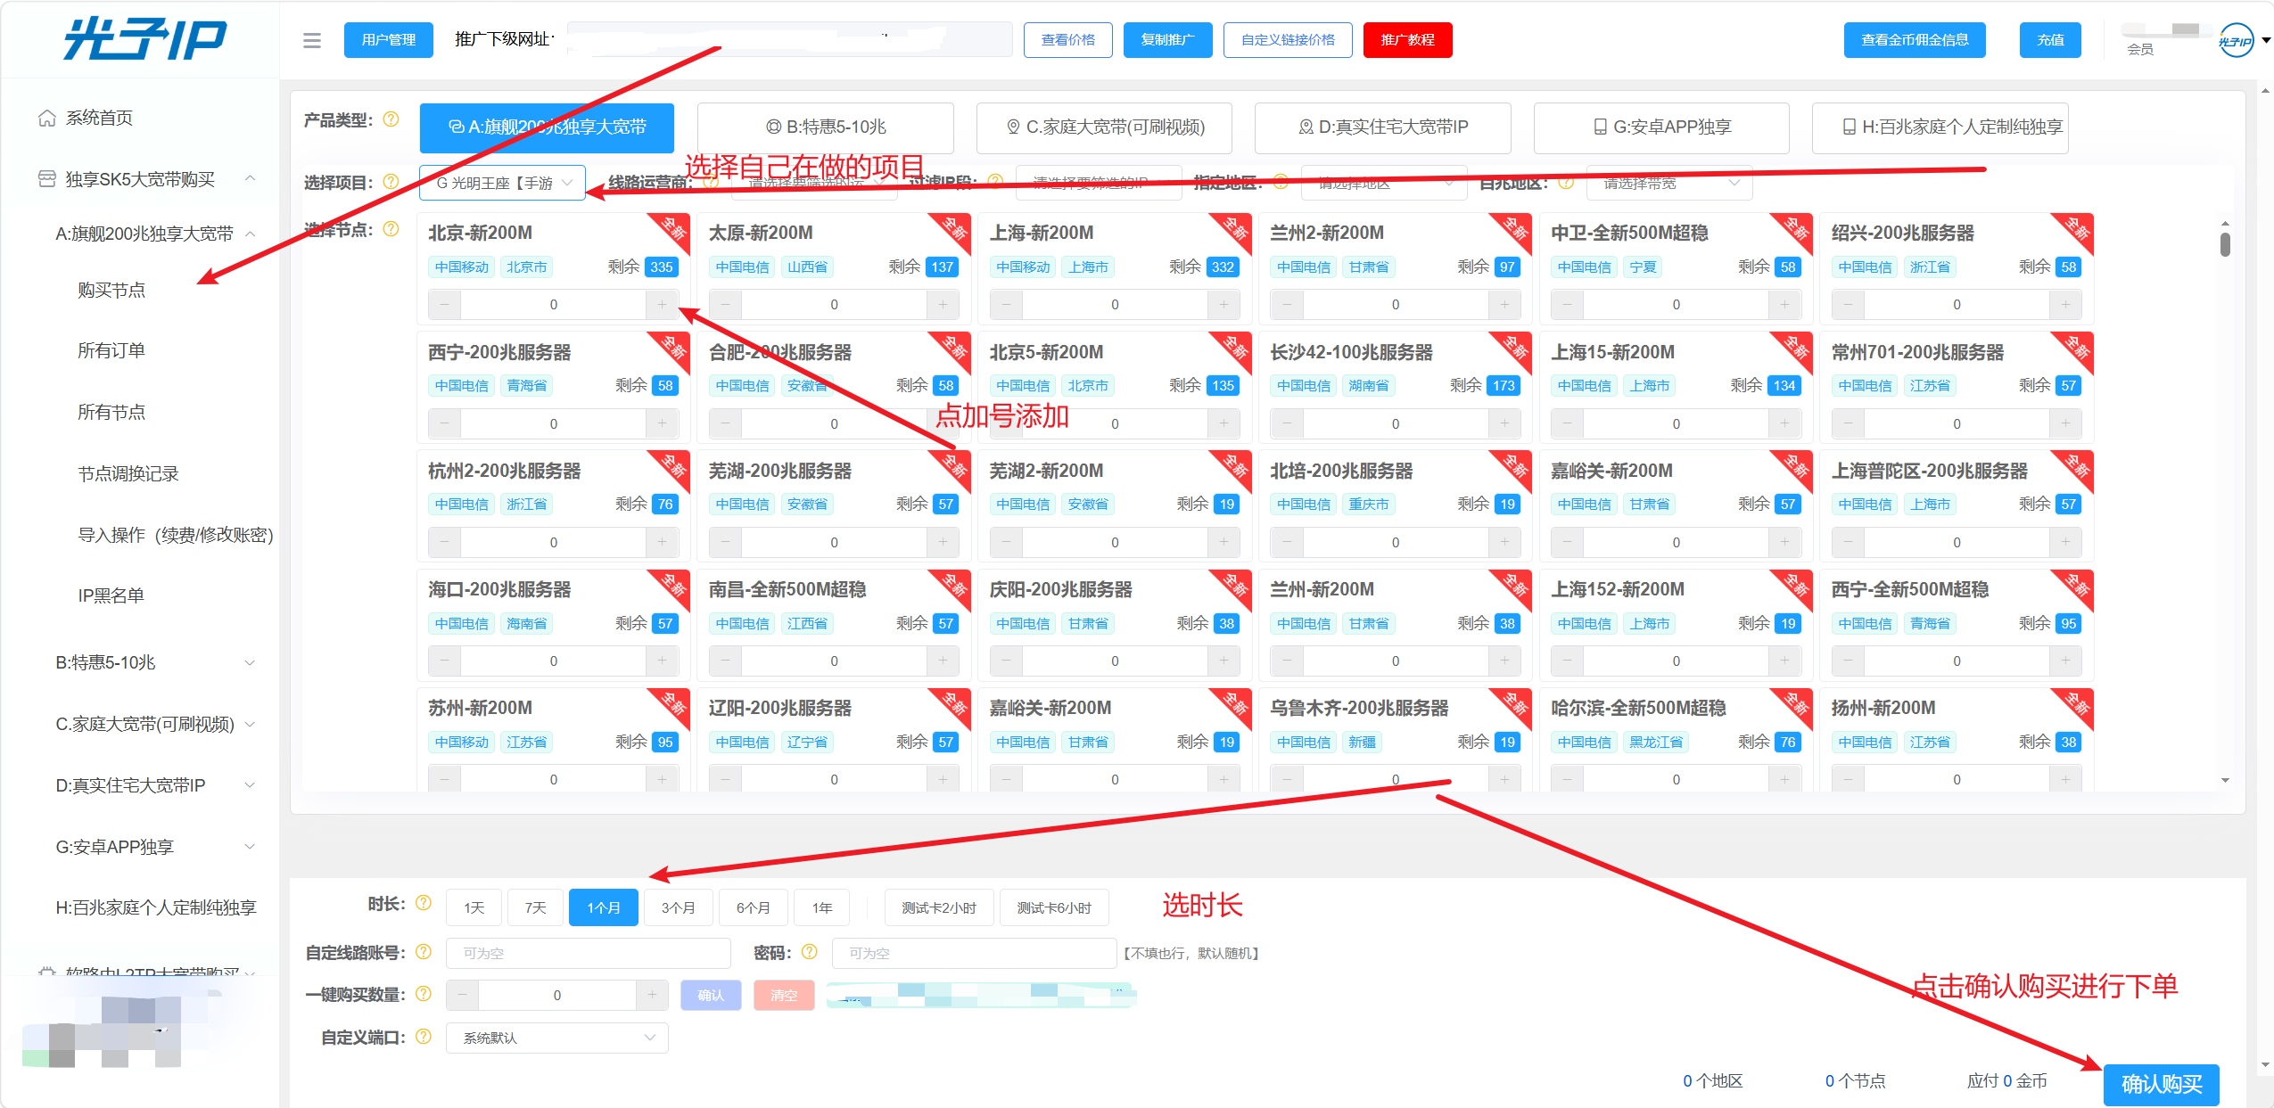Click help icon next to 时长
Screen dimensions: 2274x1108
click(x=424, y=903)
